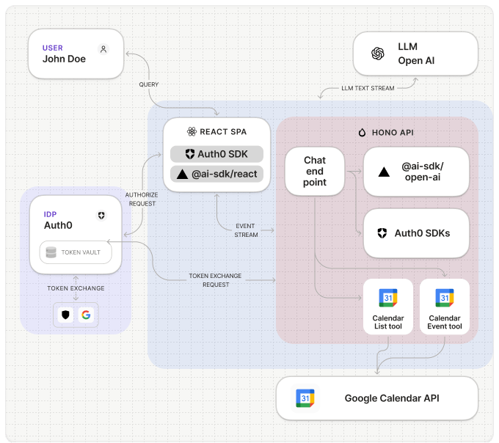
Task: Click the Auth0 shield icon in Auth0 SDK row
Action: click(190, 154)
